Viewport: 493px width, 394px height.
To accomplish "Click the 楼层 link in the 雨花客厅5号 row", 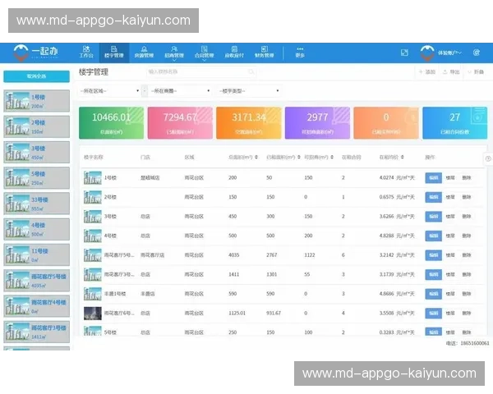I will point(450,255).
